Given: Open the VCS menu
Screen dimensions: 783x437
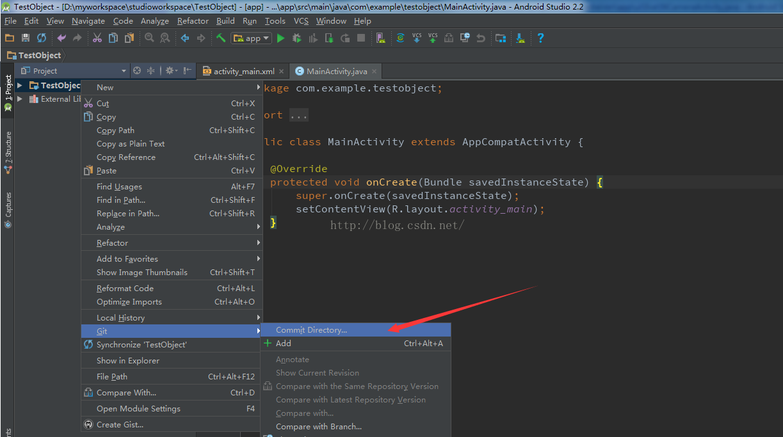Looking at the screenshot, I should tap(301, 20).
